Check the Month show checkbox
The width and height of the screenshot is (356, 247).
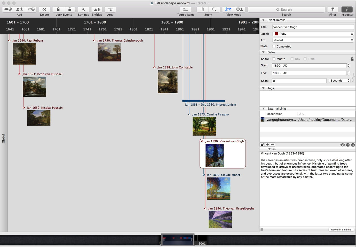[274, 59]
